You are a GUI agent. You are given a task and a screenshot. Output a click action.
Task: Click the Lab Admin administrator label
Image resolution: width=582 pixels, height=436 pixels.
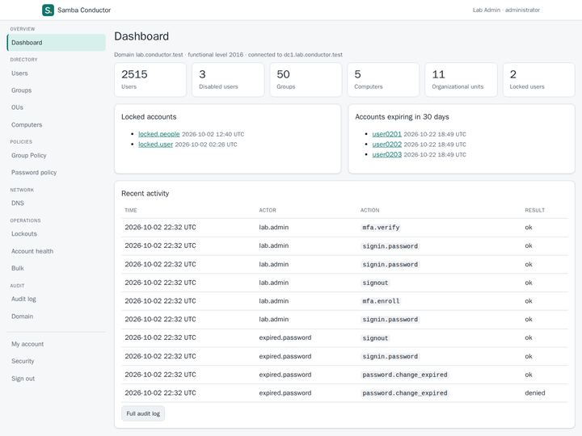coord(506,10)
